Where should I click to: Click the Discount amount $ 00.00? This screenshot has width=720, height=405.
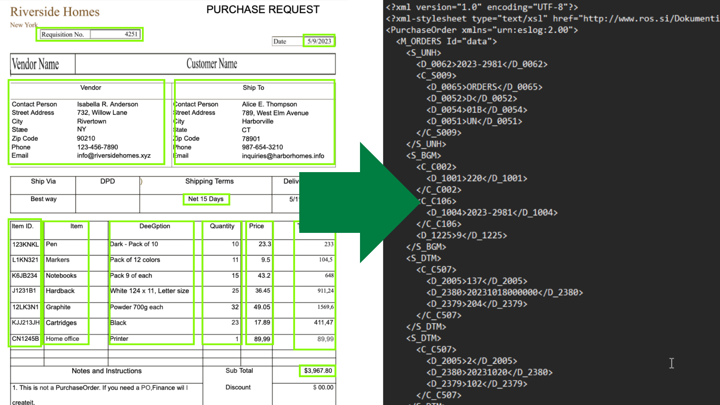click(323, 387)
